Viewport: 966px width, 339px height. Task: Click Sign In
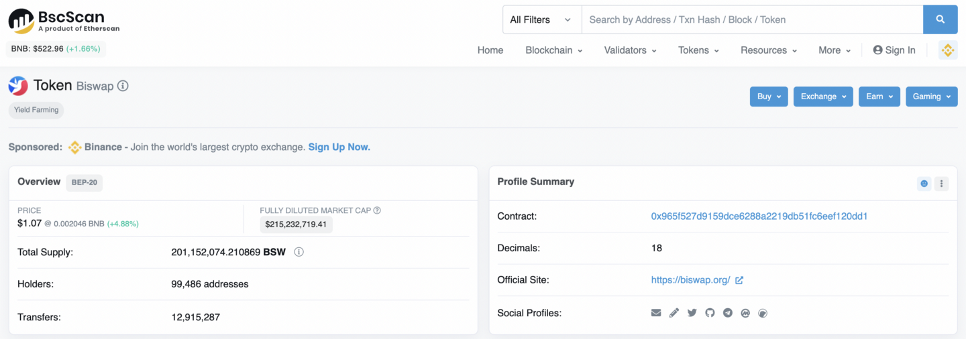point(894,50)
